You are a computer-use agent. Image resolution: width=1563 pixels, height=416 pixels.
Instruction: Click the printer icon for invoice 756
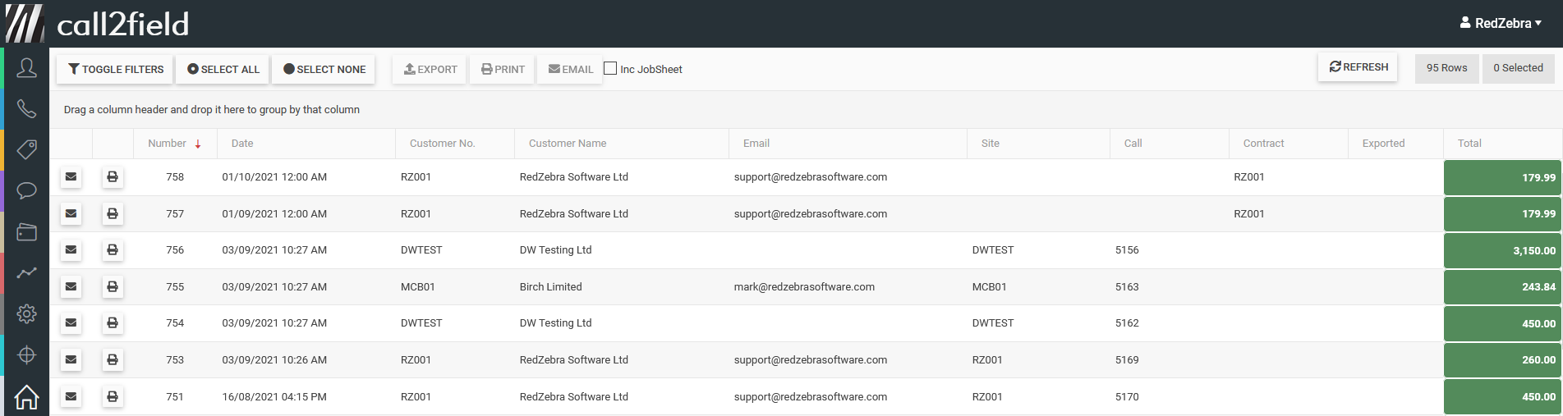[x=113, y=250]
